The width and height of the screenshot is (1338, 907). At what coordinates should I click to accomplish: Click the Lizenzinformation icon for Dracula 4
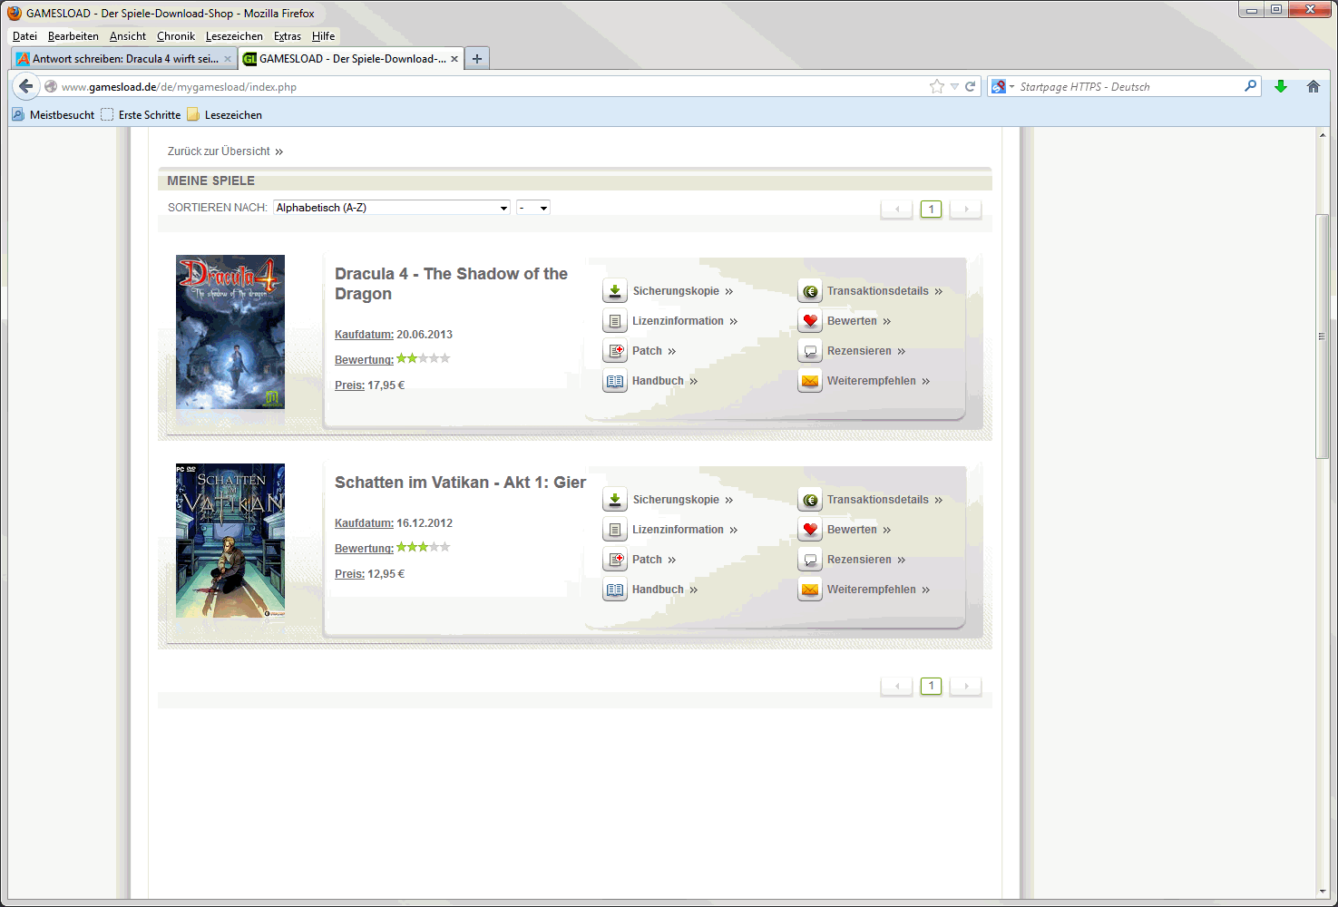tap(615, 321)
